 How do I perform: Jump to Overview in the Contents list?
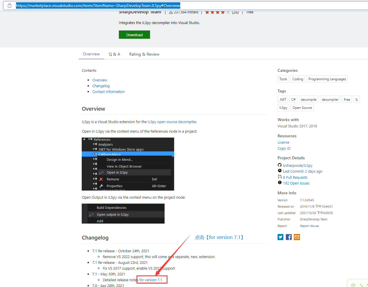click(x=100, y=80)
